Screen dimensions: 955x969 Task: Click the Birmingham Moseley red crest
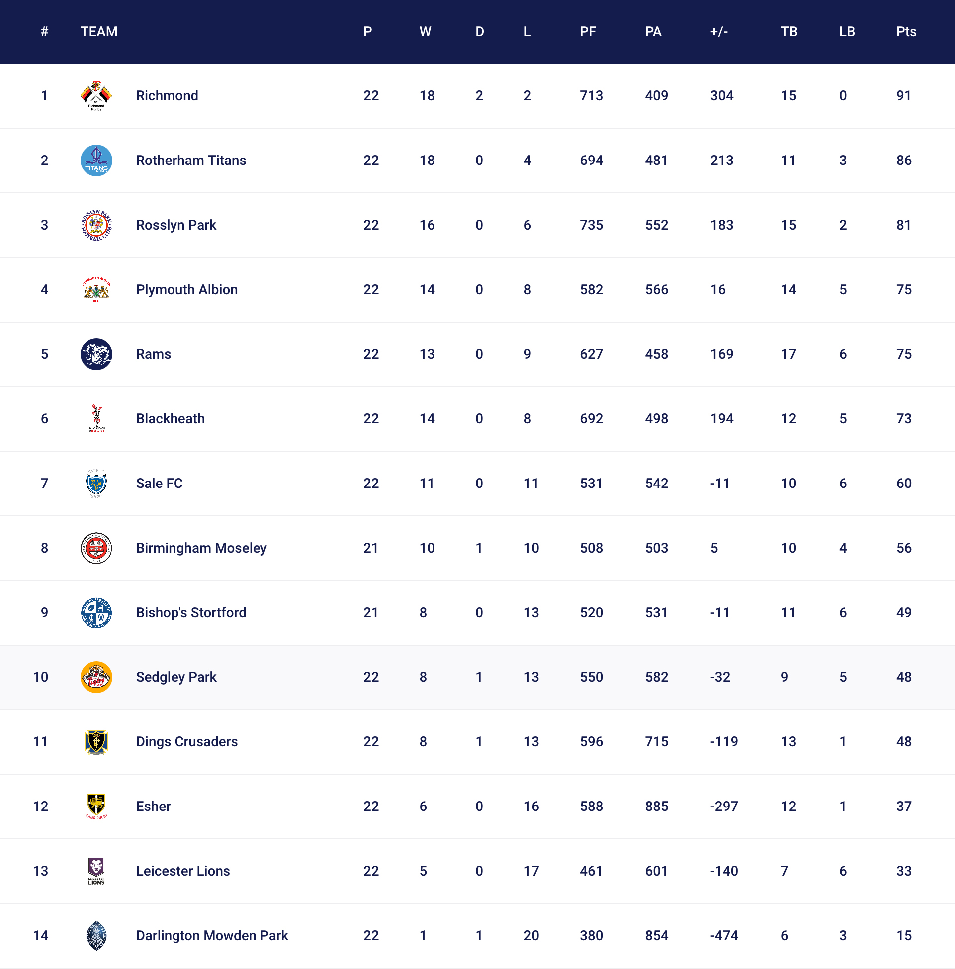tap(96, 548)
